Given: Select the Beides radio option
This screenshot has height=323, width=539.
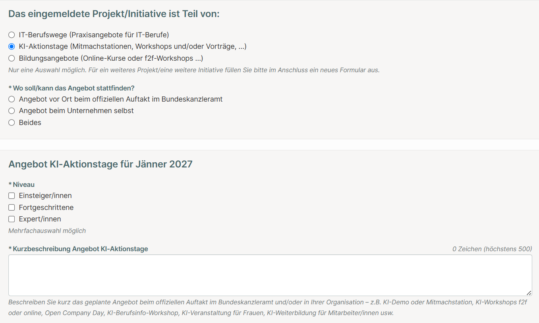Looking at the screenshot, I should tap(12, 123).
